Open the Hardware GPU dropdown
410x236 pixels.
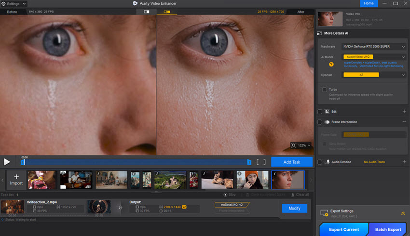click(374, 46)
